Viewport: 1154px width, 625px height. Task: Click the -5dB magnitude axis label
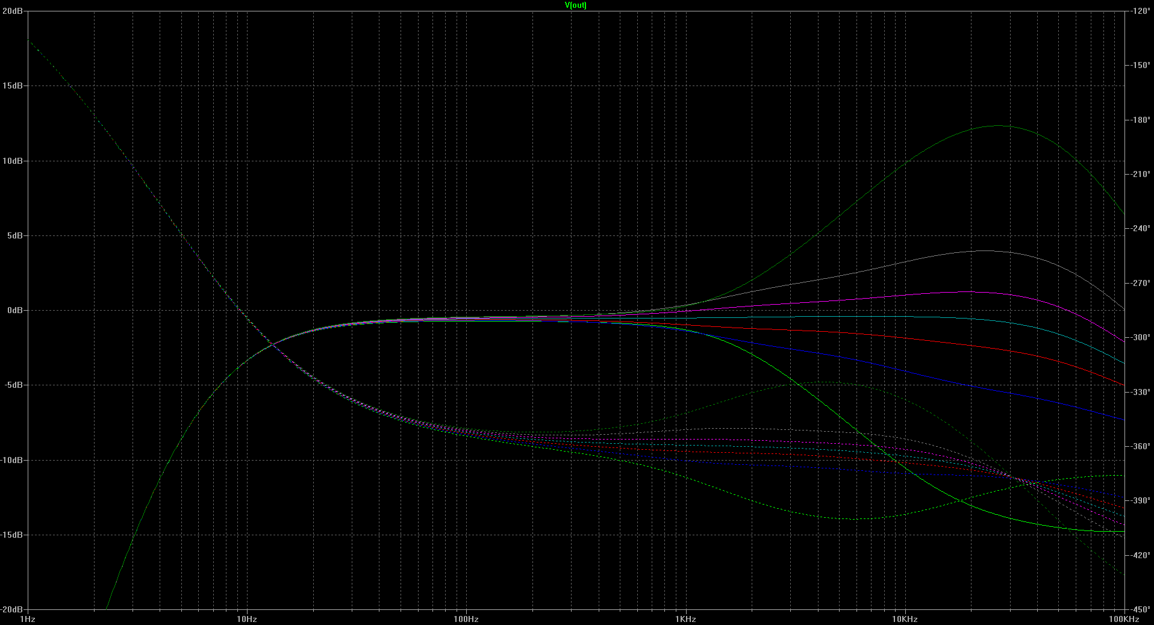14,385
